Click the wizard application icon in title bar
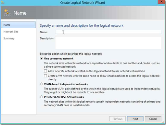 click(x=2, y=2)
